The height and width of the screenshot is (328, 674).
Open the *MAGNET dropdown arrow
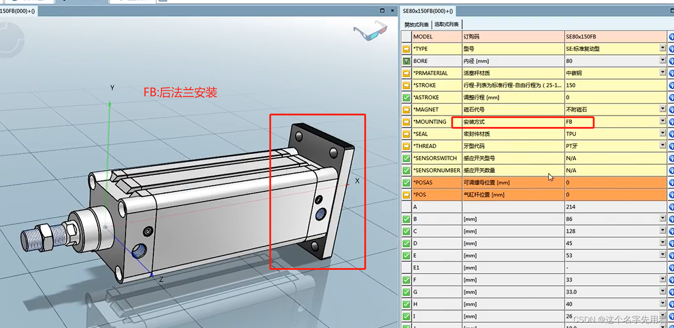pos(663,109)
